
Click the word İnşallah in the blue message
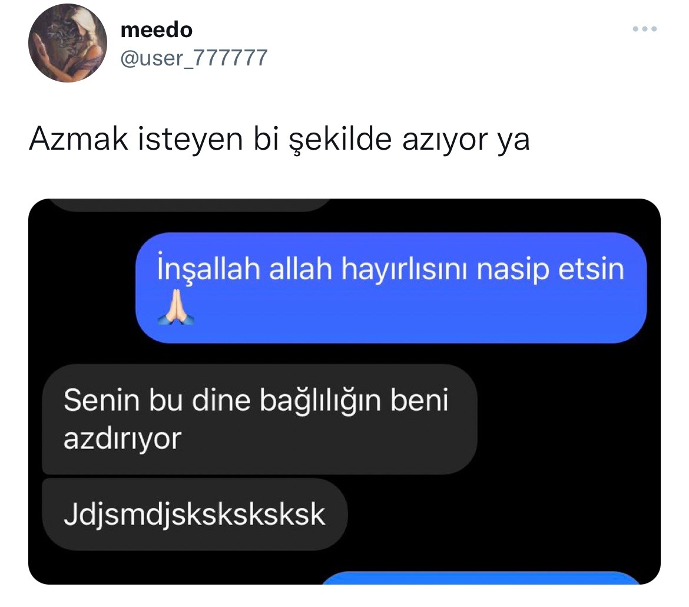(208, 269)
